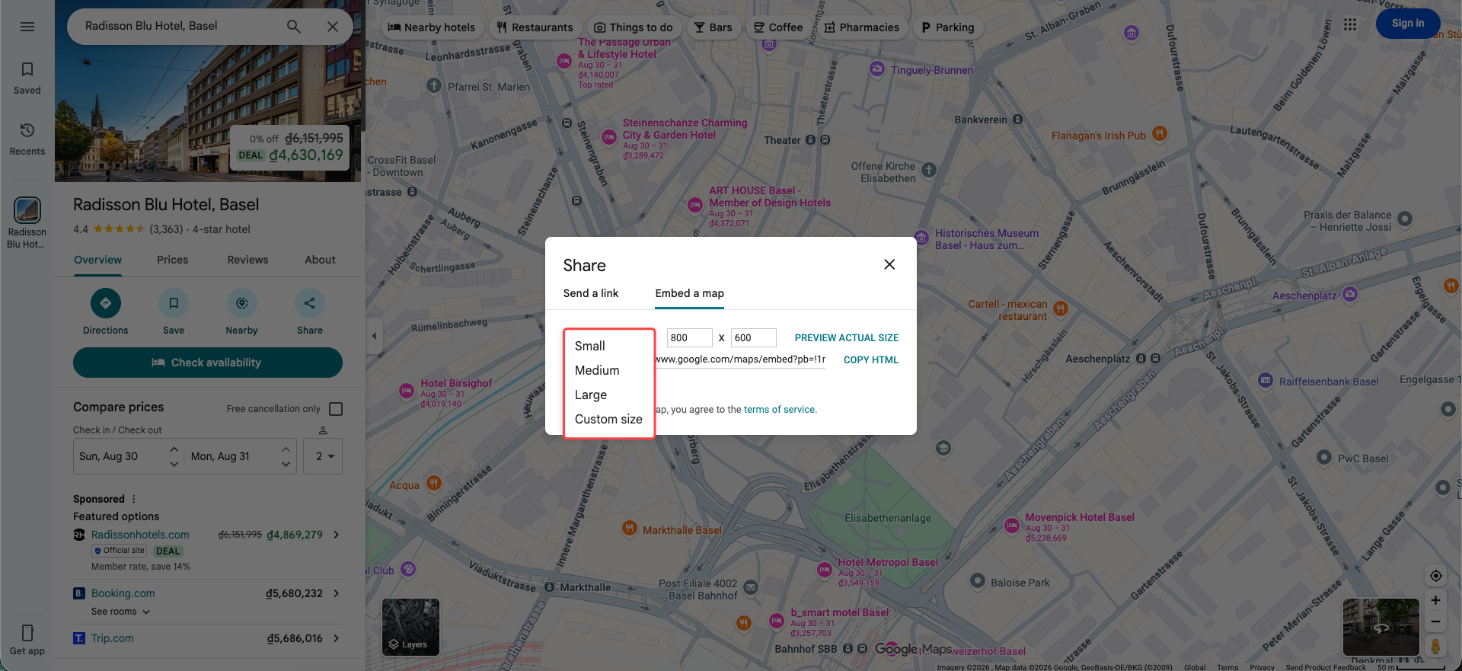The height and width of the screenshot is (671, 1462).
Task: Click the Sponsored more options dots
Action: pyautogui.click(x=134, y=499)
